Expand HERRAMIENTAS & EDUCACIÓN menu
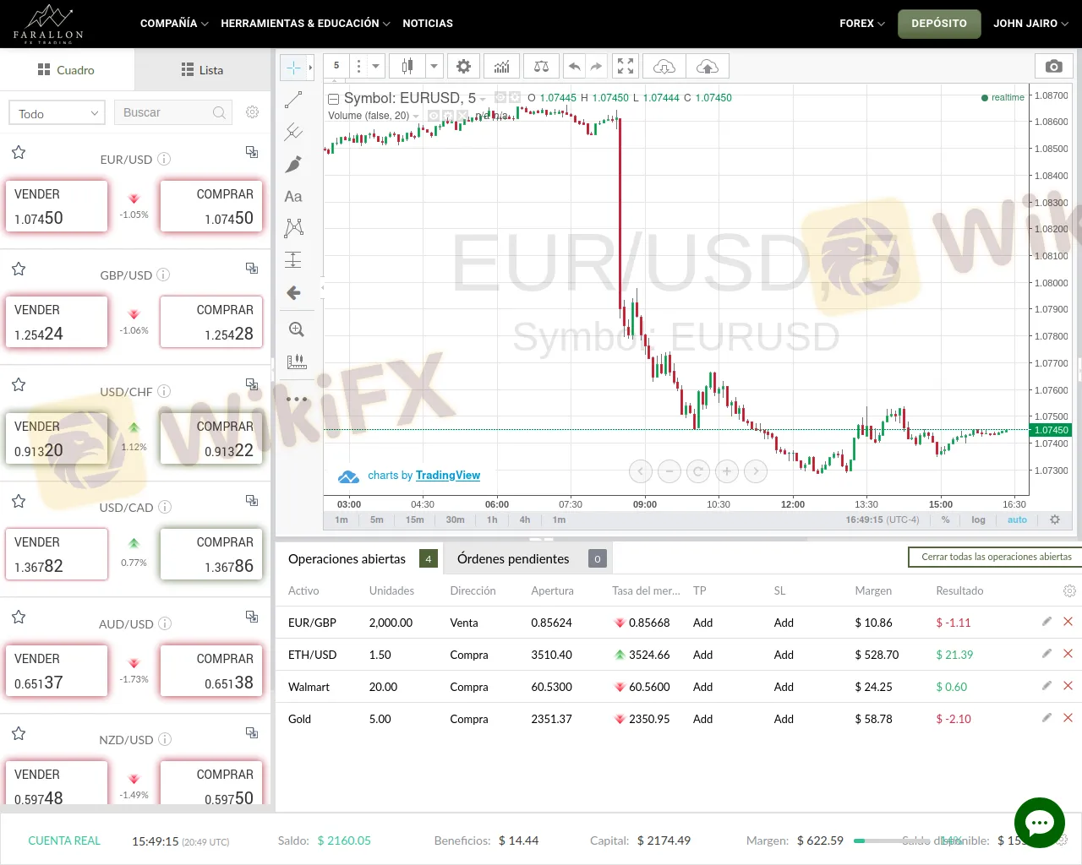This screenshot has width=1082, height=865. click(305, 24)
